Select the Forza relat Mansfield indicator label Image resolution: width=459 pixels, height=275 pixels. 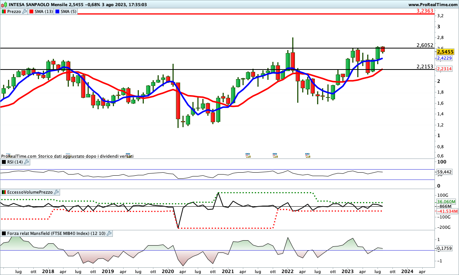coord(56,233)
